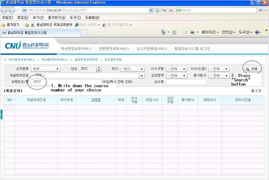The height and width of the screenshot is (180, 269).
Task: Open the 안전(S) command bar menu
Action: [x=228, y=32]
